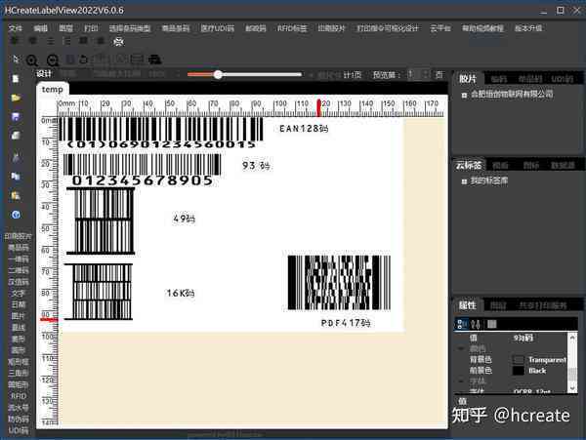The image size is (586, 440).
Task: Click the yellow open-folder icon
Action: click(16, 99)
